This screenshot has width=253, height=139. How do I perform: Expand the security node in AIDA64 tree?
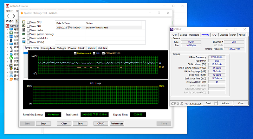(7, 69)
